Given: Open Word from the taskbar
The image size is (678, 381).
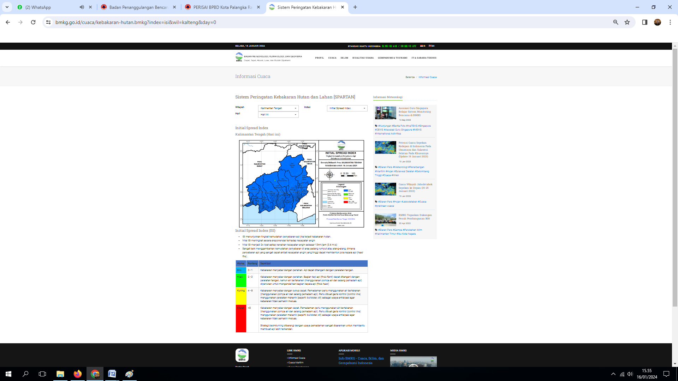Looking at the screenshot, I should pyautogui.click(x=112, y=374).
